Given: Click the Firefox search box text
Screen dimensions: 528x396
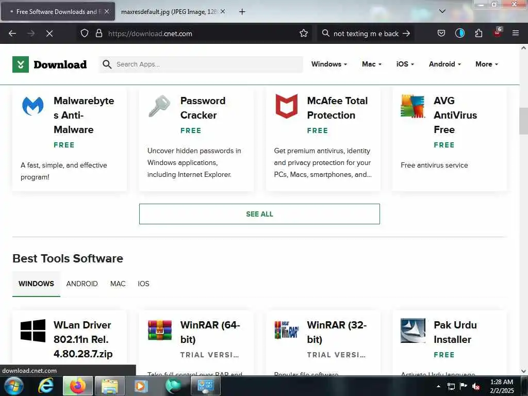Looking at the screenshot, I should click(366, 34).
